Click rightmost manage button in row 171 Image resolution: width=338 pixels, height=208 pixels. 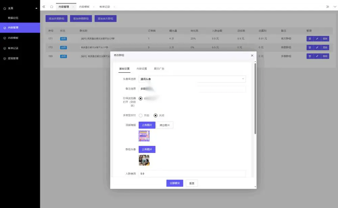(325, 39)
